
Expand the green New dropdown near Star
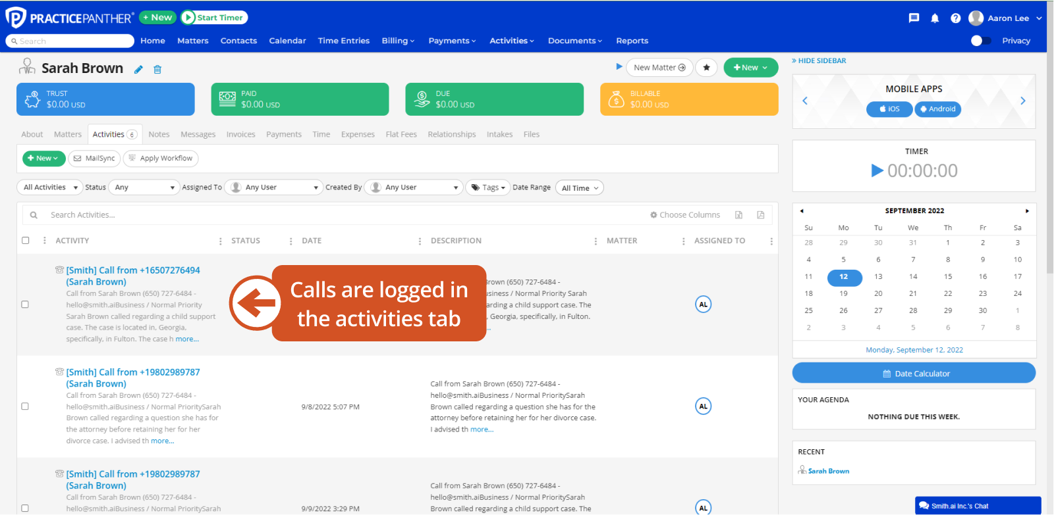[x=750, y=67]
